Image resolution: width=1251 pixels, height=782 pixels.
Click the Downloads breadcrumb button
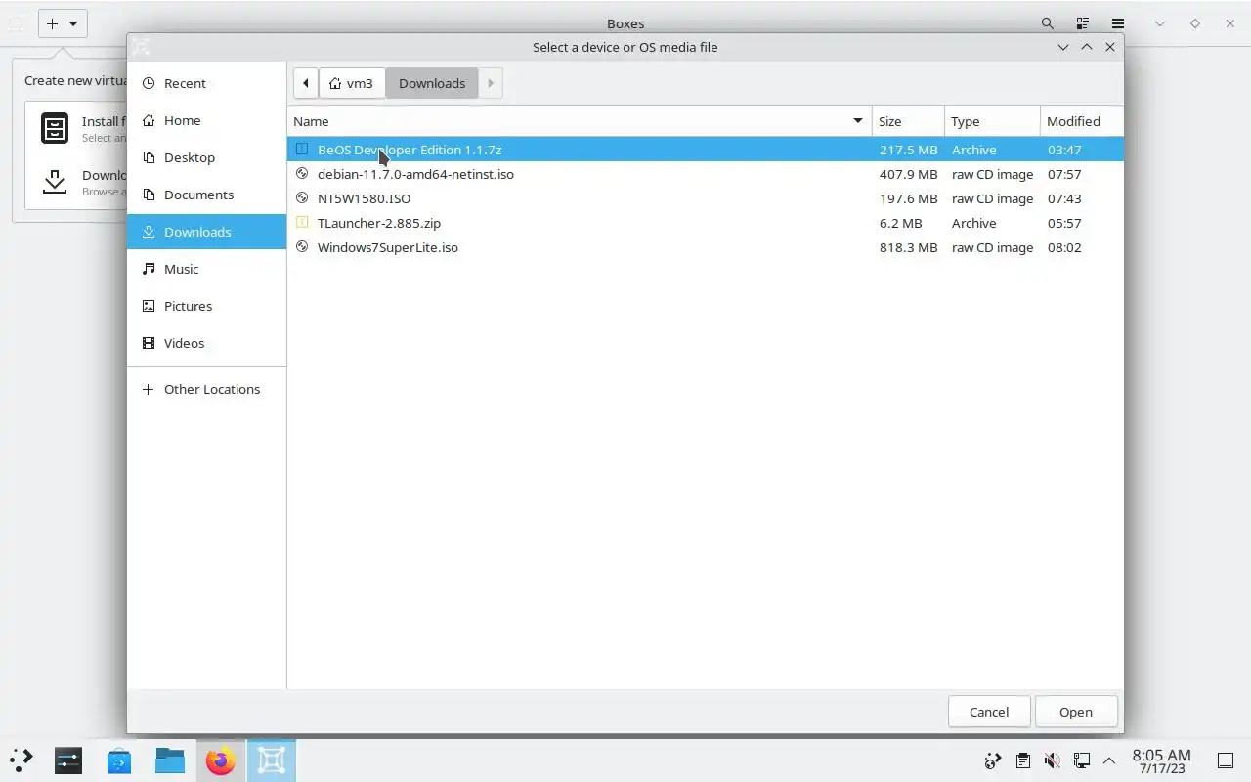[432, 83]
